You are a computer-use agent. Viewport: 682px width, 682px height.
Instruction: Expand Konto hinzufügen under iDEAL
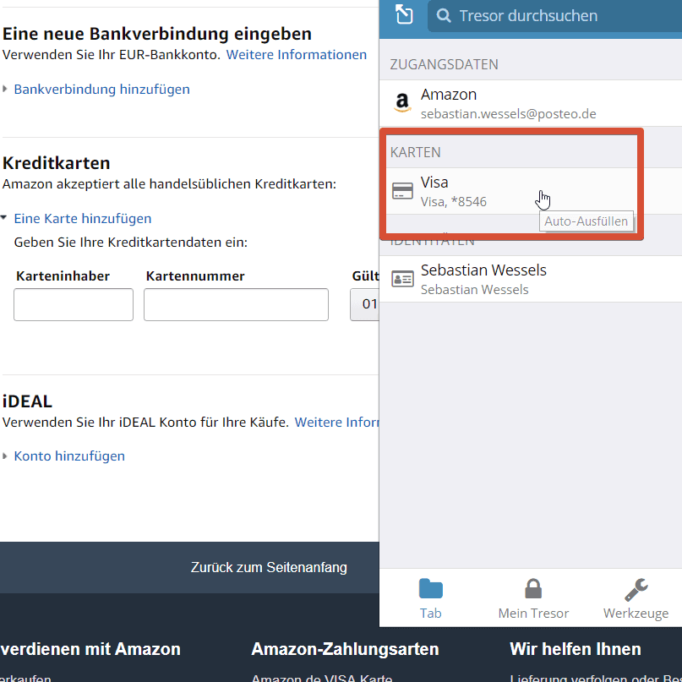(5, 456)
